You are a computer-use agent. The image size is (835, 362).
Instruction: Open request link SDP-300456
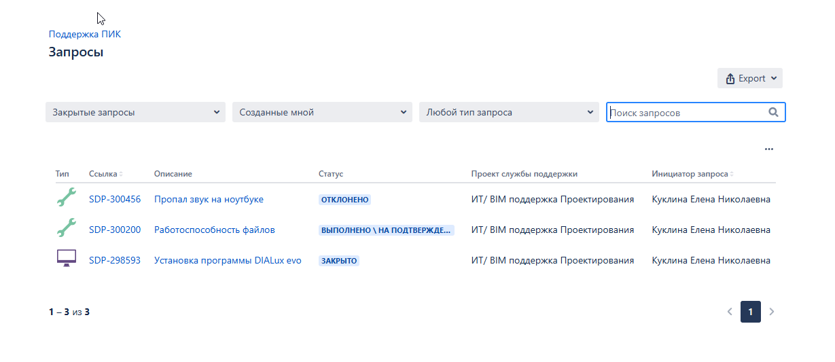point(115,199)
